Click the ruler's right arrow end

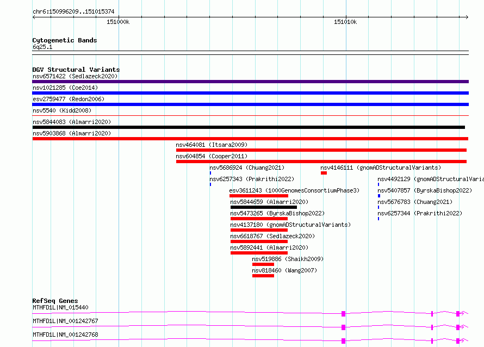pyautogui.click(x=467, y=17)
